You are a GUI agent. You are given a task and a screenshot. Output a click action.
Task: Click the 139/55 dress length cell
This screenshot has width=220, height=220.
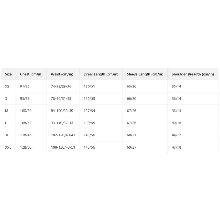coord(89,123)
